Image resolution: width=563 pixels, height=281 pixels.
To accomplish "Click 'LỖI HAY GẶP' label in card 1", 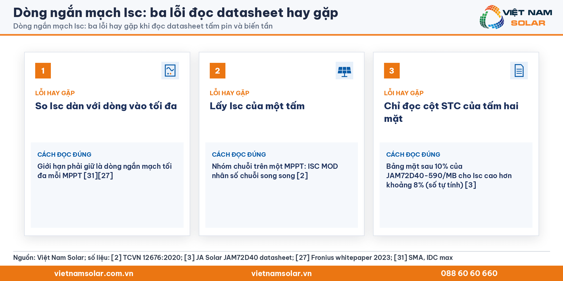I will 55,93.
